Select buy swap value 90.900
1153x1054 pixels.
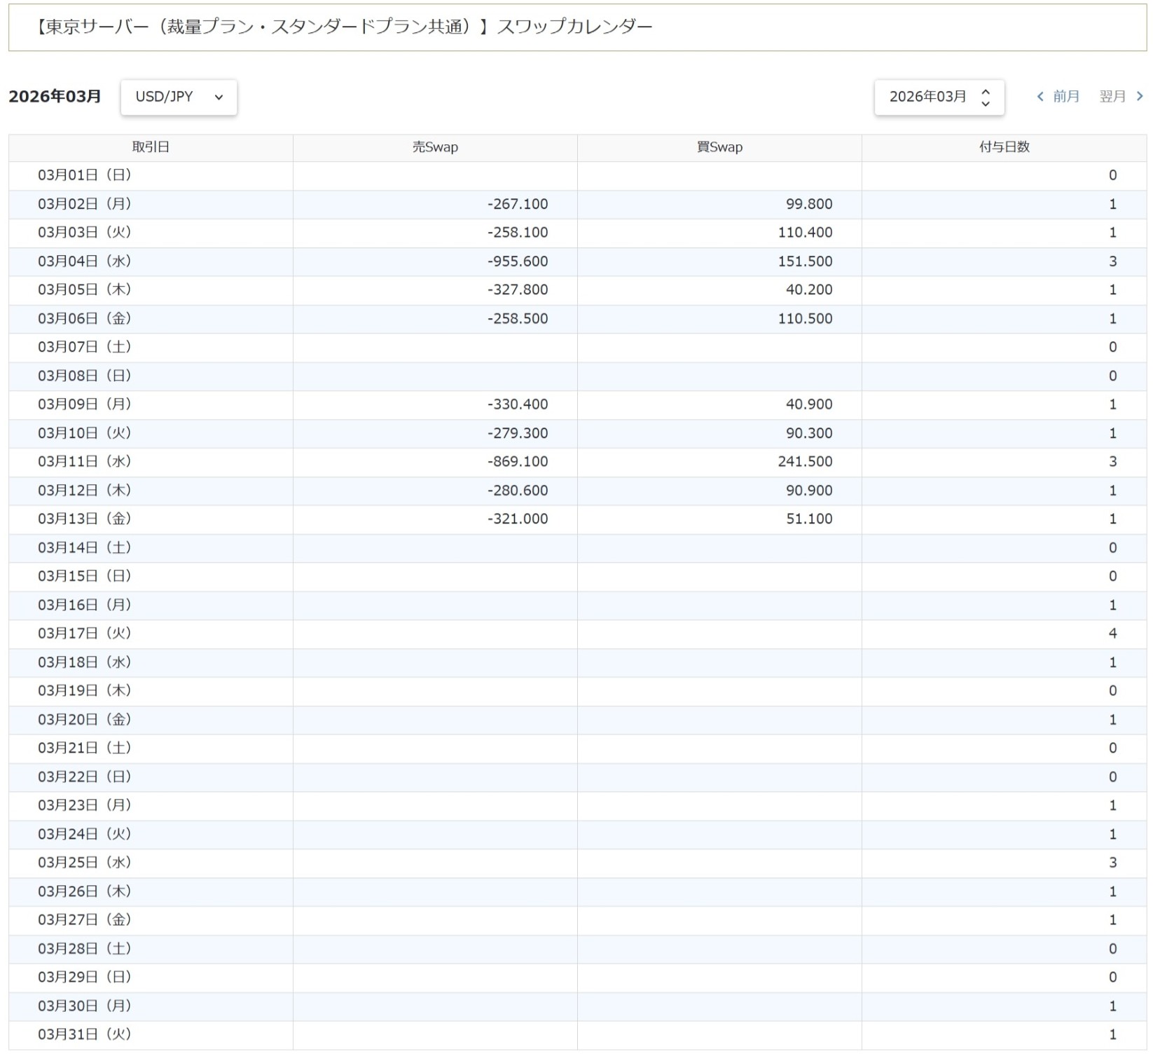pyautogui.click(x=809, y=491)
